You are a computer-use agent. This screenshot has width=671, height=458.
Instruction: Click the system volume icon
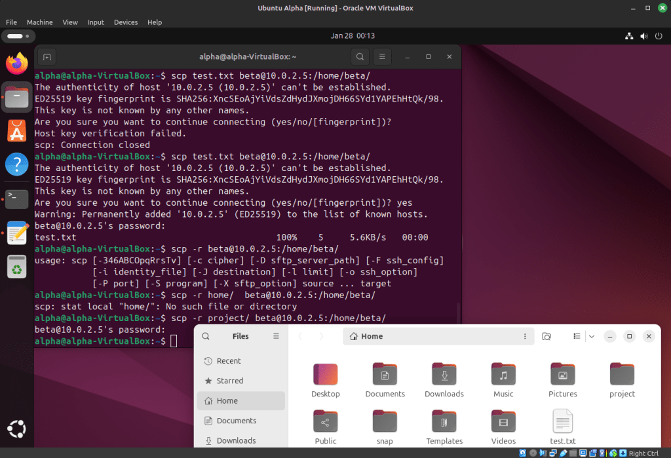[x=645, y=36]
